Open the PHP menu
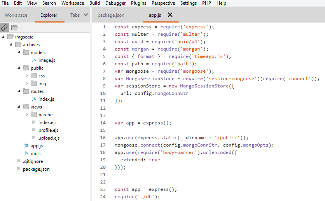 point(206,3)
